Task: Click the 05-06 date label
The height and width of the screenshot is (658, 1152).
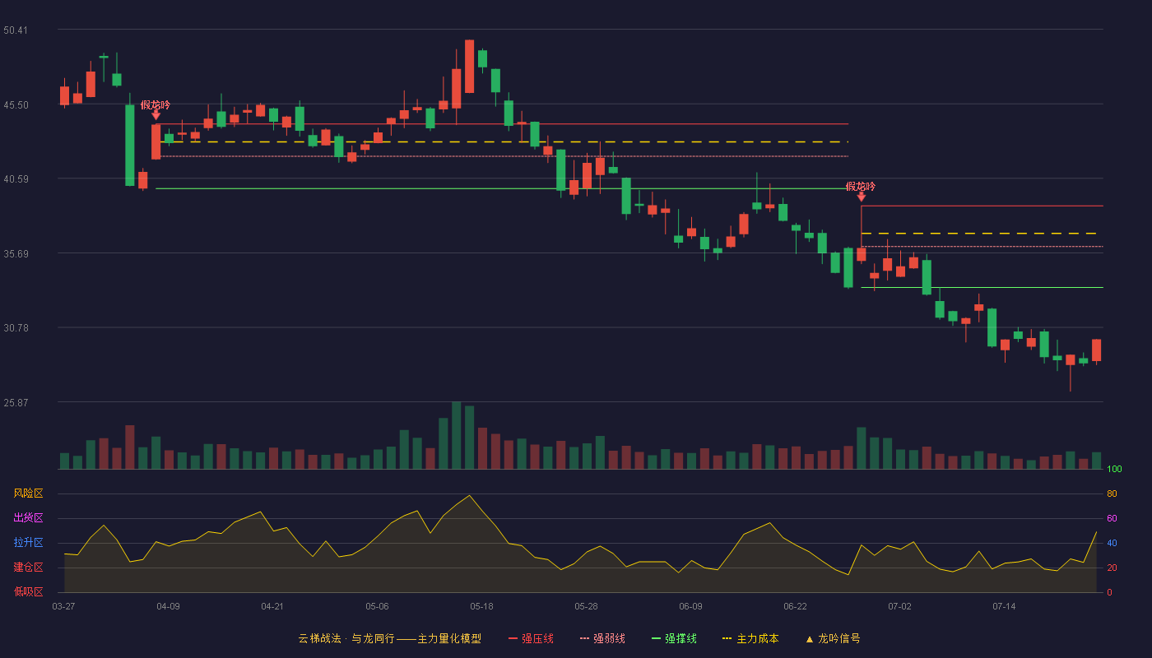Action: pos(377,606)
